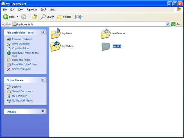Go up one folder level
Viewport: 184px width, 138px height.
tap(35, 17)
